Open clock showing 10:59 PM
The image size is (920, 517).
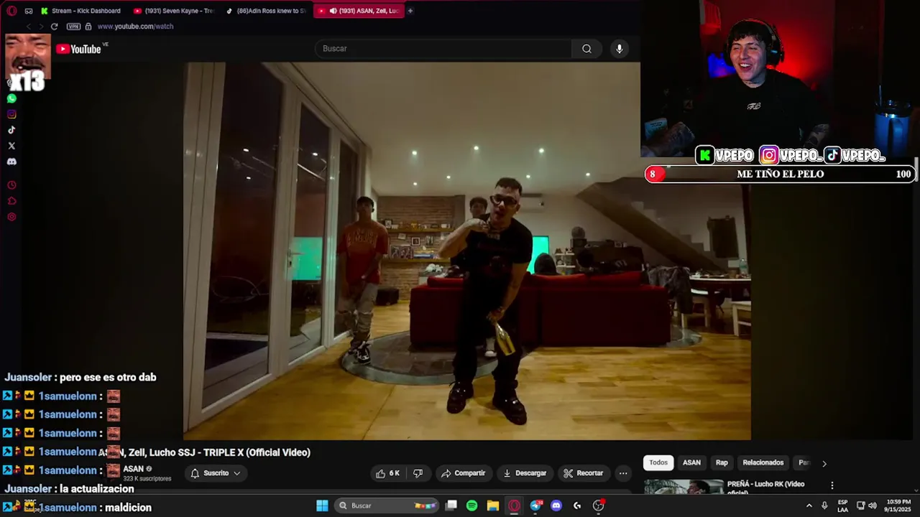pos(898,506)
